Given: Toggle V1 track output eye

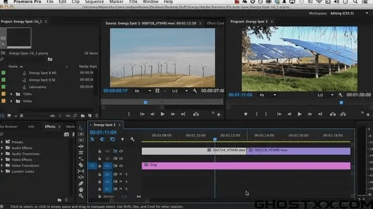Looking at the screenshot, I should coord(121,166).
